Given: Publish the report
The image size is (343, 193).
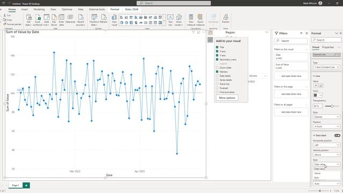Looking at the screenshot, I should tap(226, 18).
